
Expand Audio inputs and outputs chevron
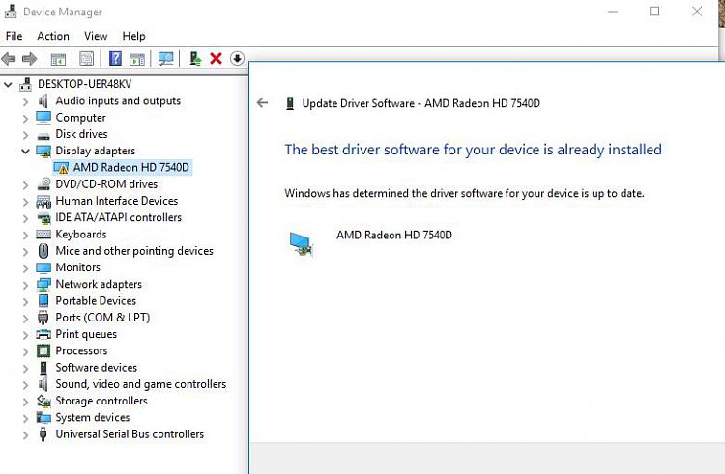click(x=25, y=101)
